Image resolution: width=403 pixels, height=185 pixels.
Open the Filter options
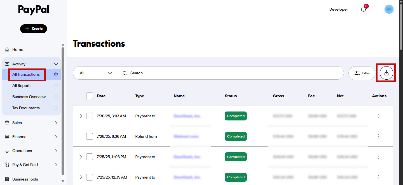(362, 73)
